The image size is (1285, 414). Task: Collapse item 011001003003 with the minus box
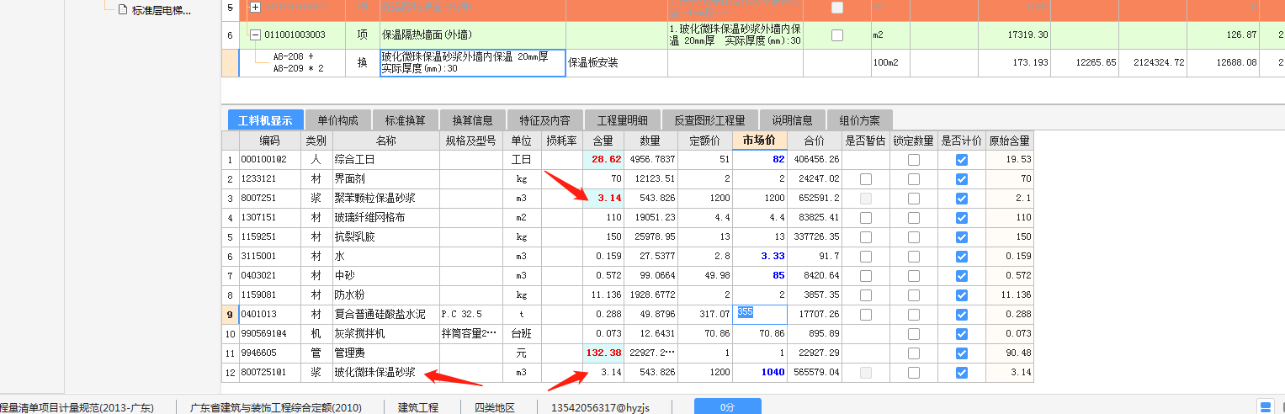[x=255, y=35]
